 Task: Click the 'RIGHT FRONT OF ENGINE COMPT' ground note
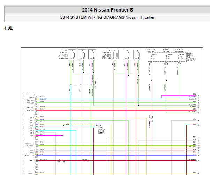point(102,130)
